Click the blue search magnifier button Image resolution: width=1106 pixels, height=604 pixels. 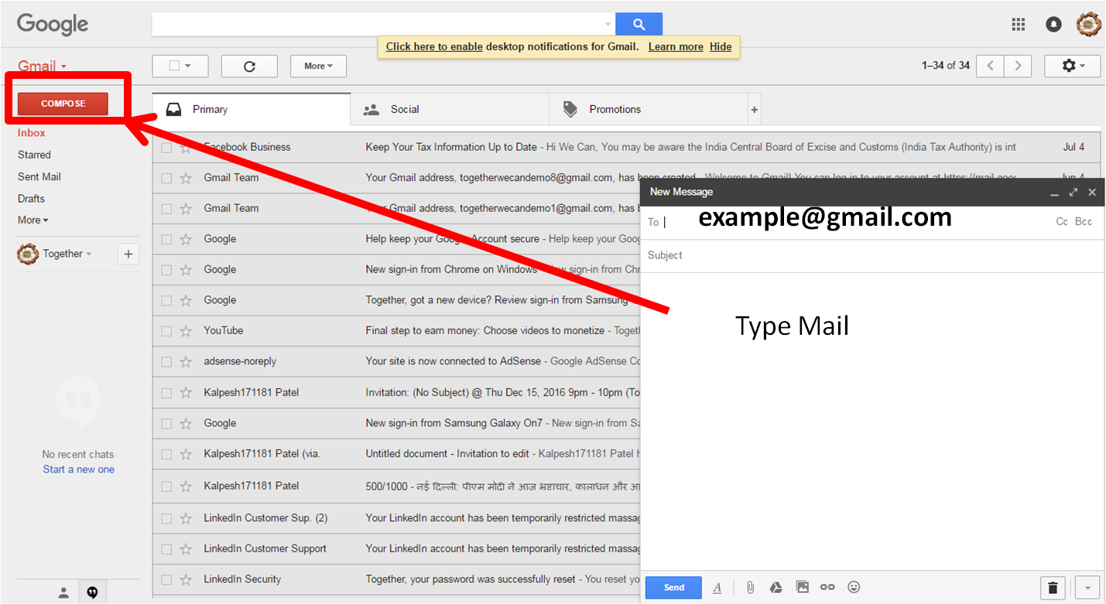[x=639, y=24]
